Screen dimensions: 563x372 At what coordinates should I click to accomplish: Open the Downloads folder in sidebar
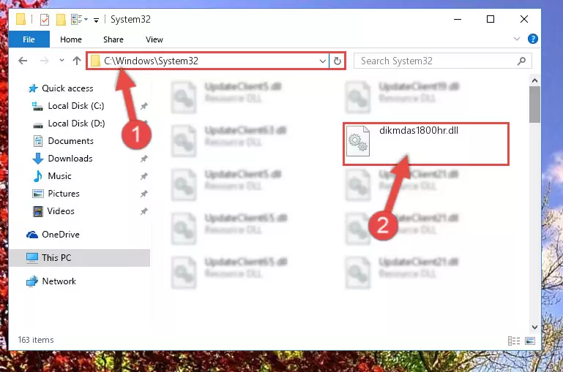click(70, 159)
